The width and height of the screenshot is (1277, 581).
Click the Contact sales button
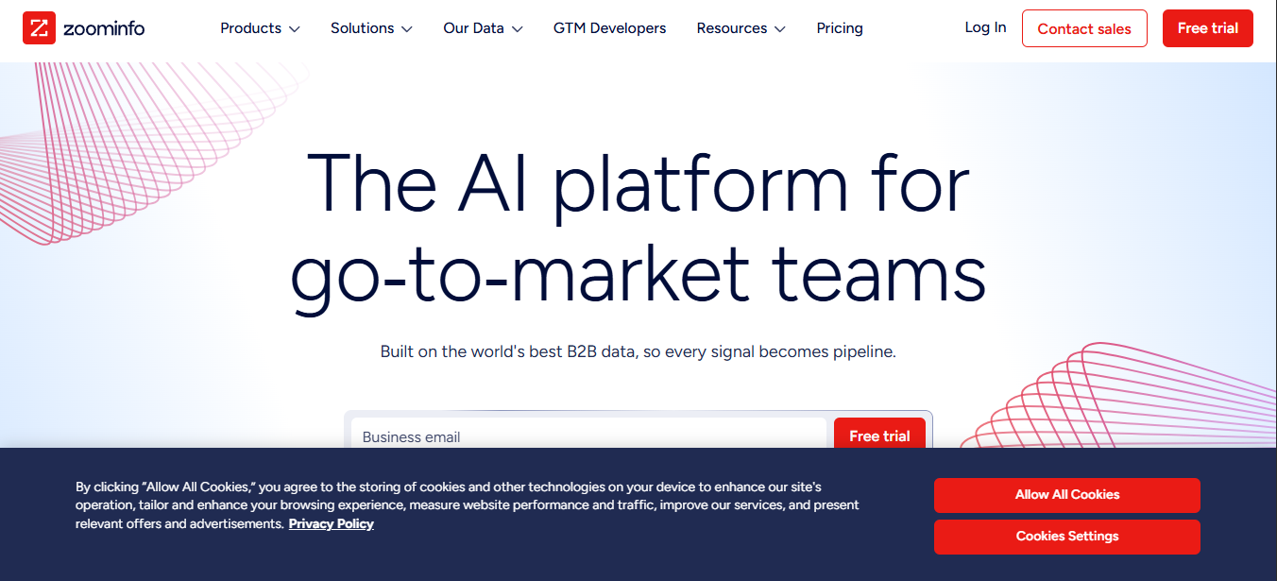[1084, 28]
